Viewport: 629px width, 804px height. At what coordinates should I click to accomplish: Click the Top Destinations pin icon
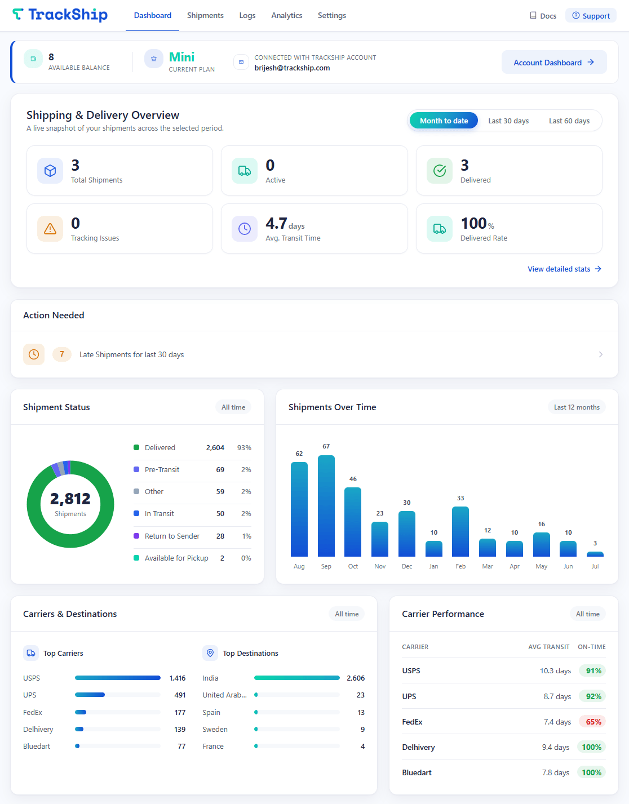pos(210,653)
